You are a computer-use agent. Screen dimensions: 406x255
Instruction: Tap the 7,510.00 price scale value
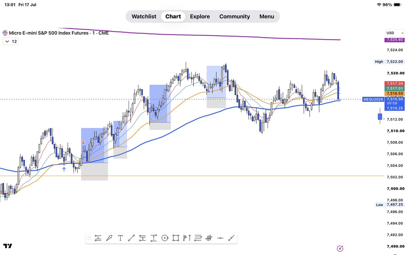coord(395,131)
